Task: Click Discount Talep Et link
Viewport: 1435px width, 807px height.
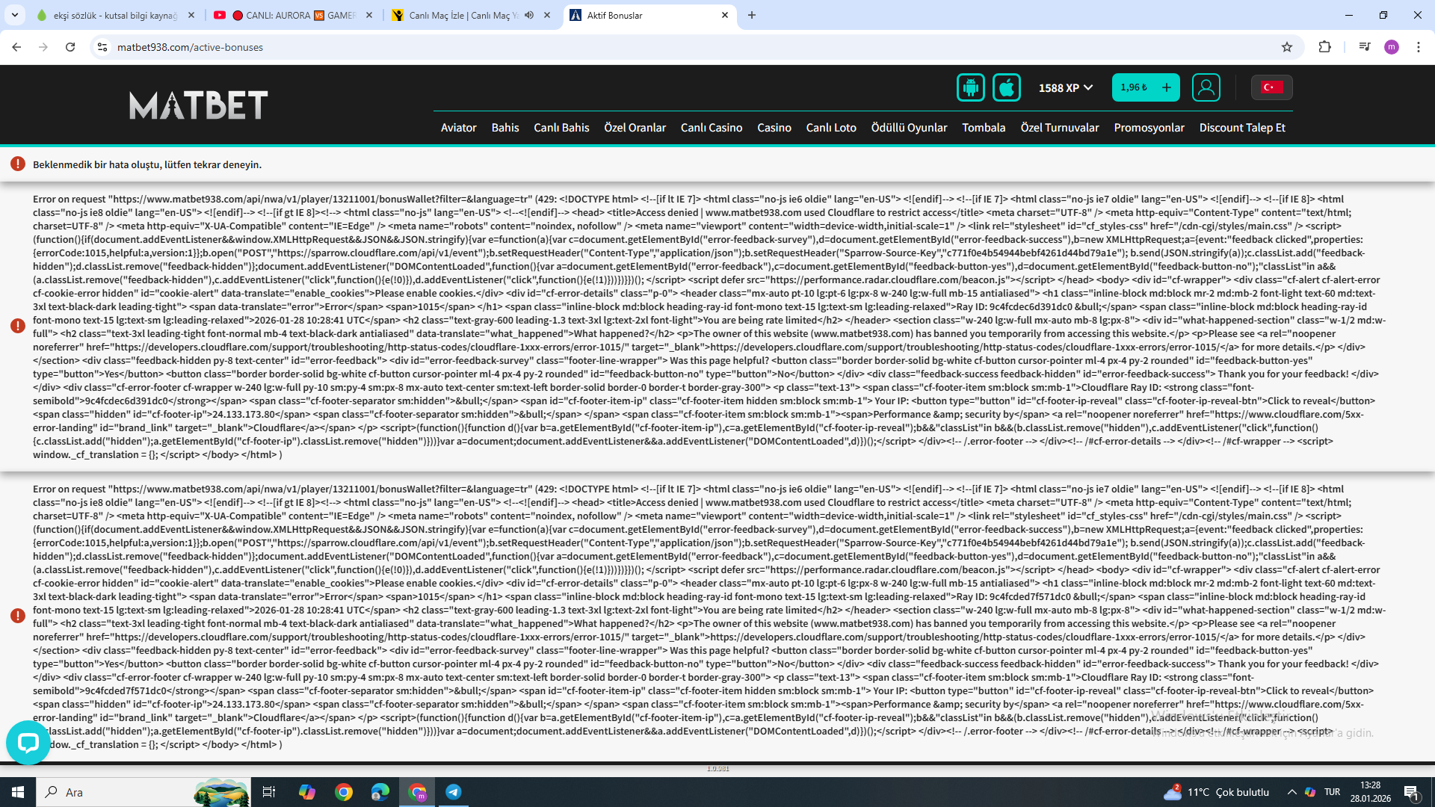Action: pyautogui.click(x=1242, y=128)
